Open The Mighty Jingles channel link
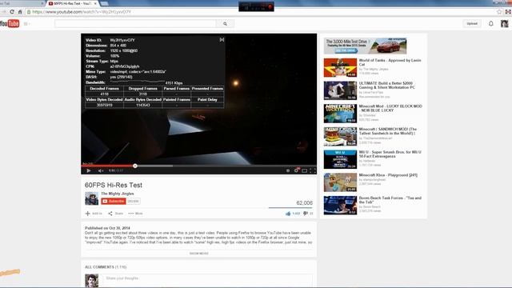This screenshot has width=512, height=288. pyautogui.click(x=118, y=194)
